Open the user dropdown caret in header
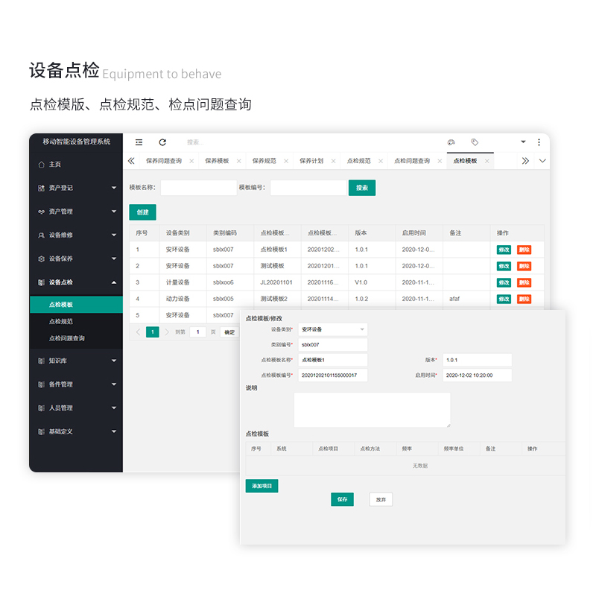The height and width of the screenshot is (596, 596). 523,142
